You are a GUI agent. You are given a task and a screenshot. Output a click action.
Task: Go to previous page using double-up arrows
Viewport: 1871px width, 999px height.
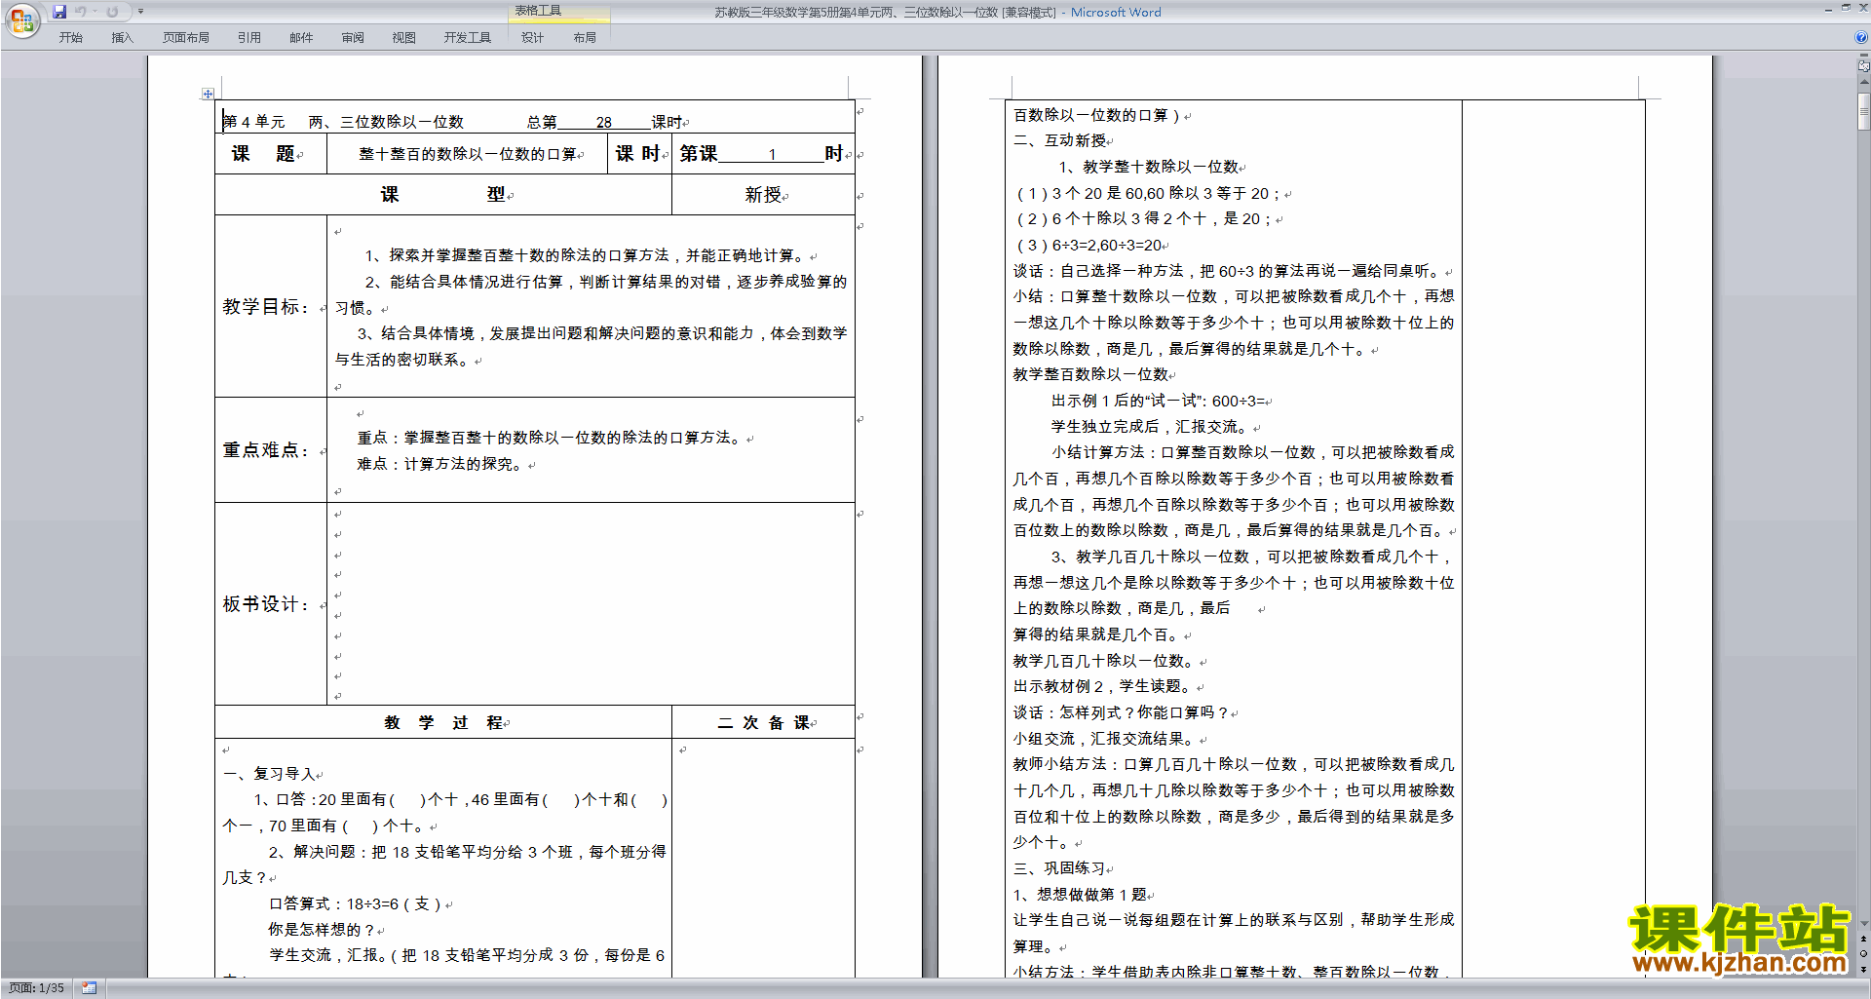tap(1863, 939)
